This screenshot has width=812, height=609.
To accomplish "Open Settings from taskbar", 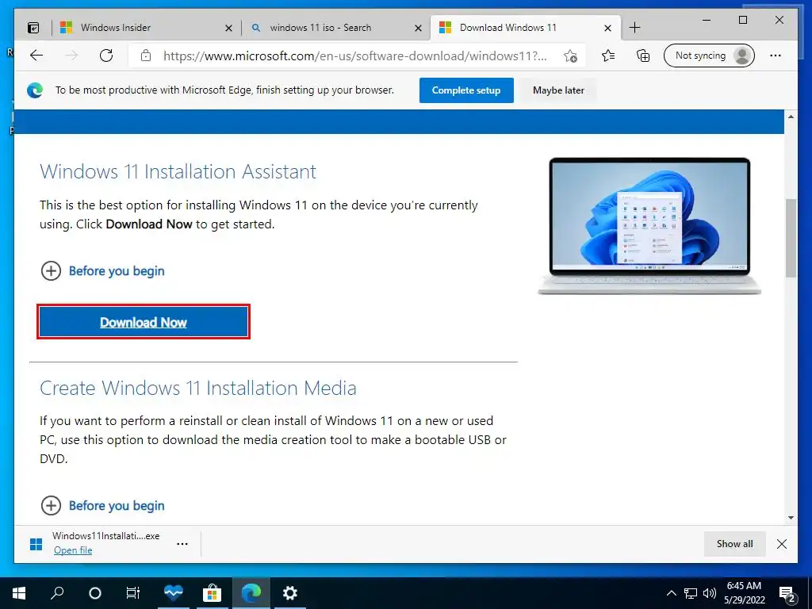I will [x=290, y=593].
